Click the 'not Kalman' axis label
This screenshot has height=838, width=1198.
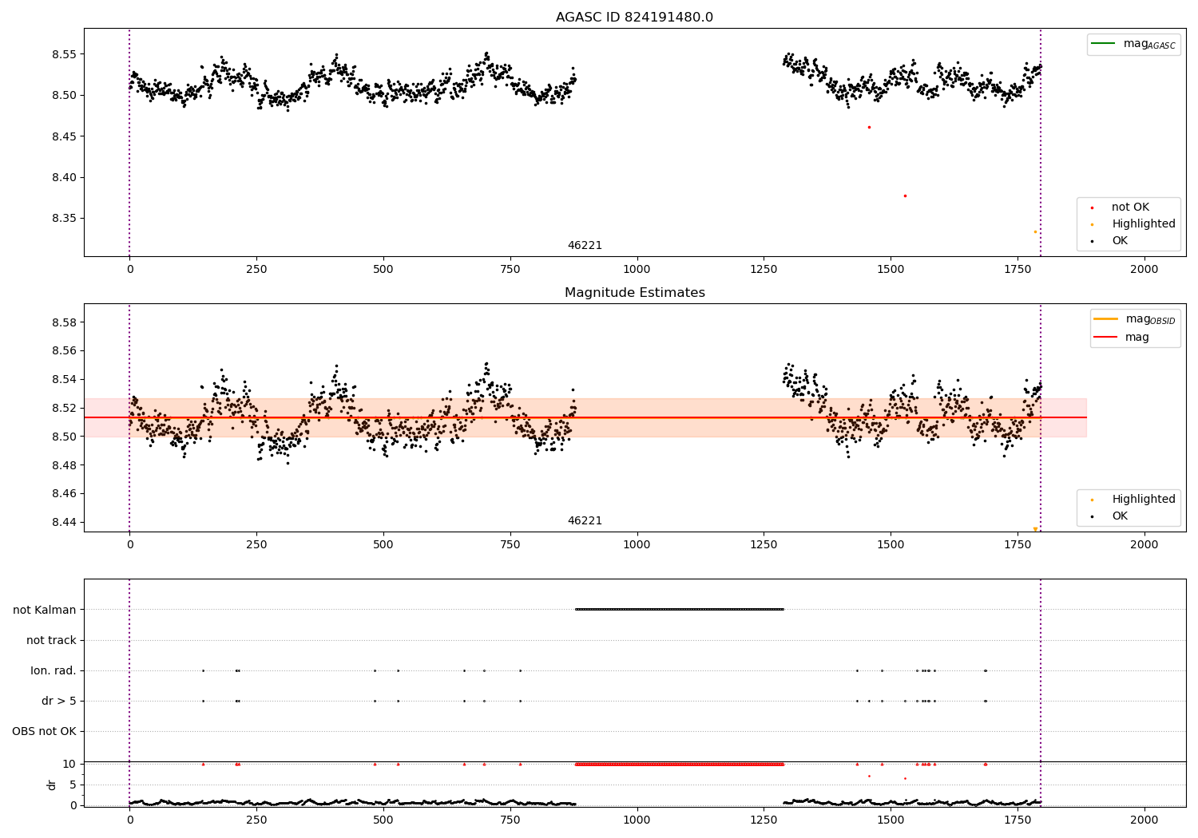pyautogui.click(x=45, y=610)
